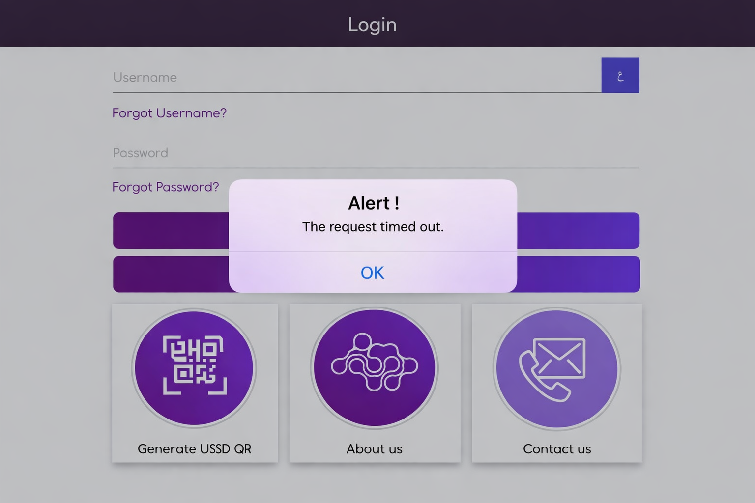Tap the Generate USSD QR code icon

194,366
